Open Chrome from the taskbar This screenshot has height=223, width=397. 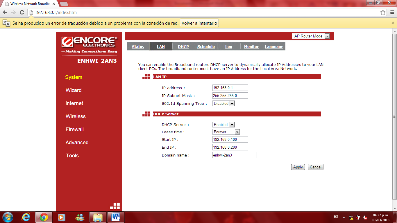(x=44, y=217)
